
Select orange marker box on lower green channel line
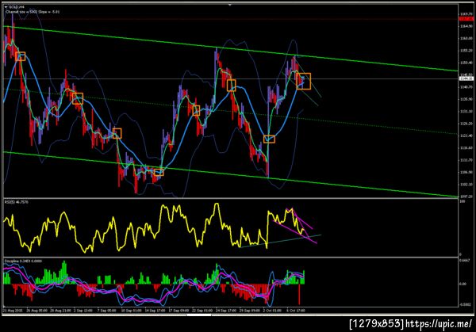[159, 172]
